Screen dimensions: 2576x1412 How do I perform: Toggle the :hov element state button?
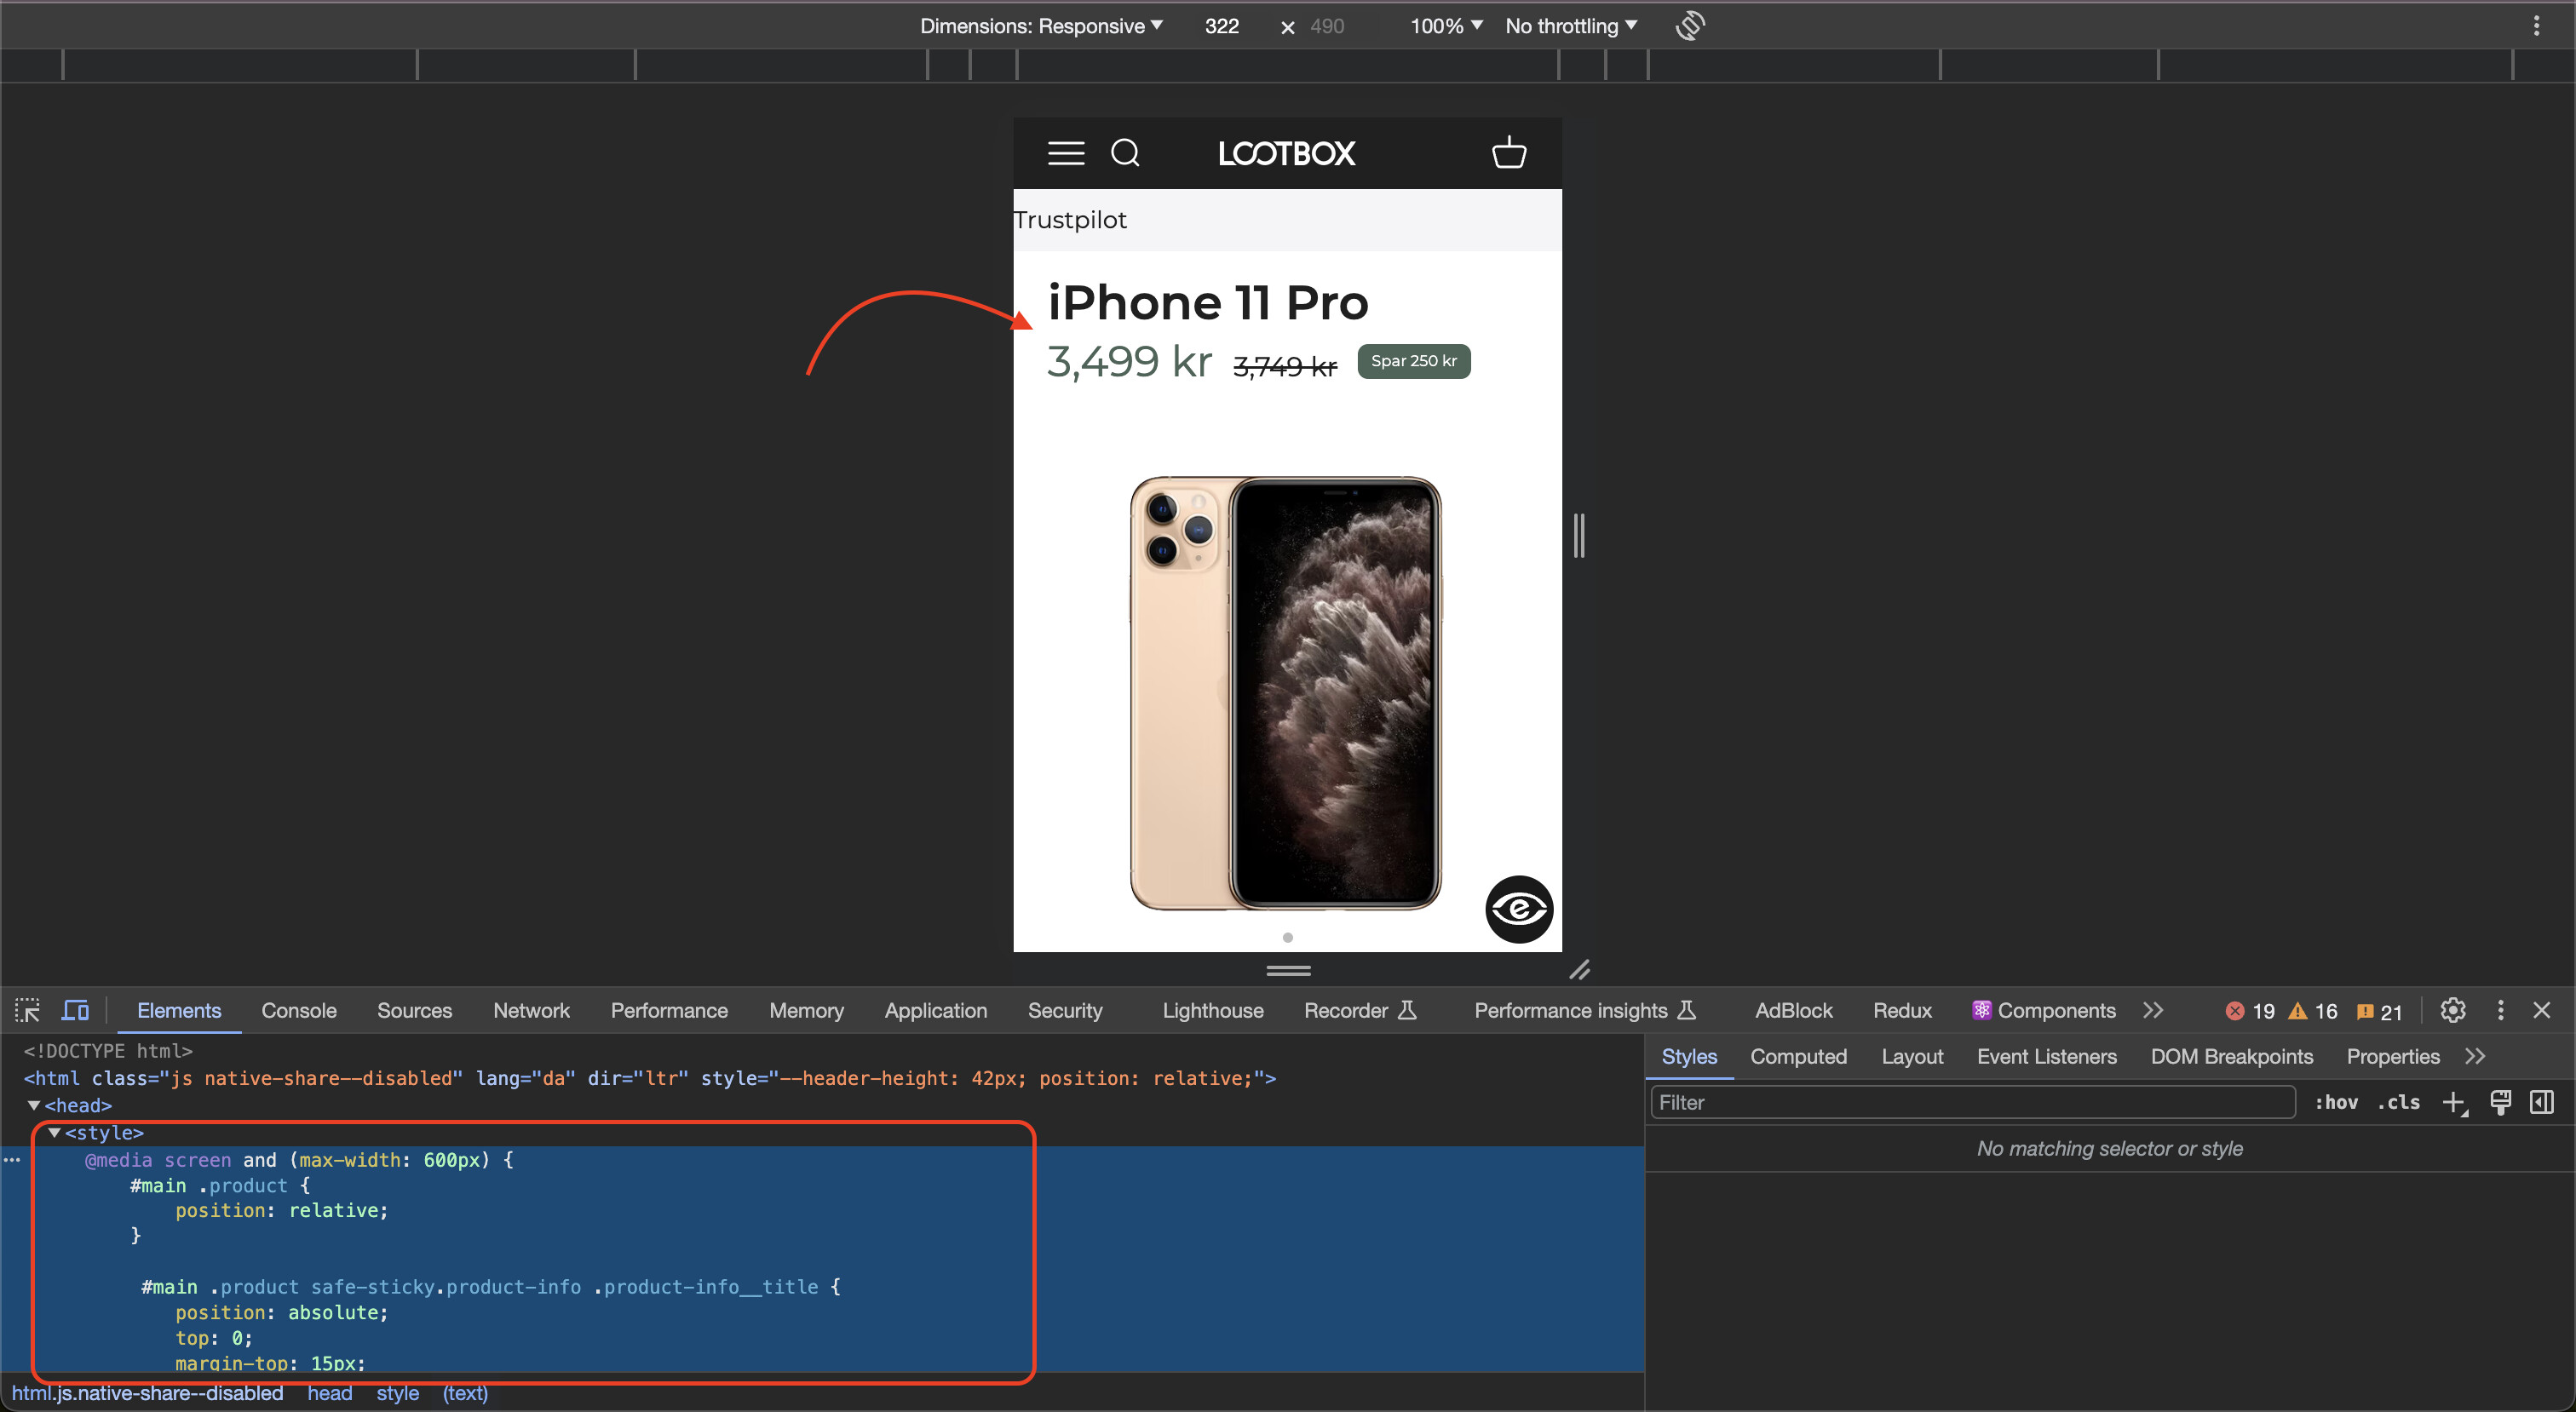tap(2336, 1102)
